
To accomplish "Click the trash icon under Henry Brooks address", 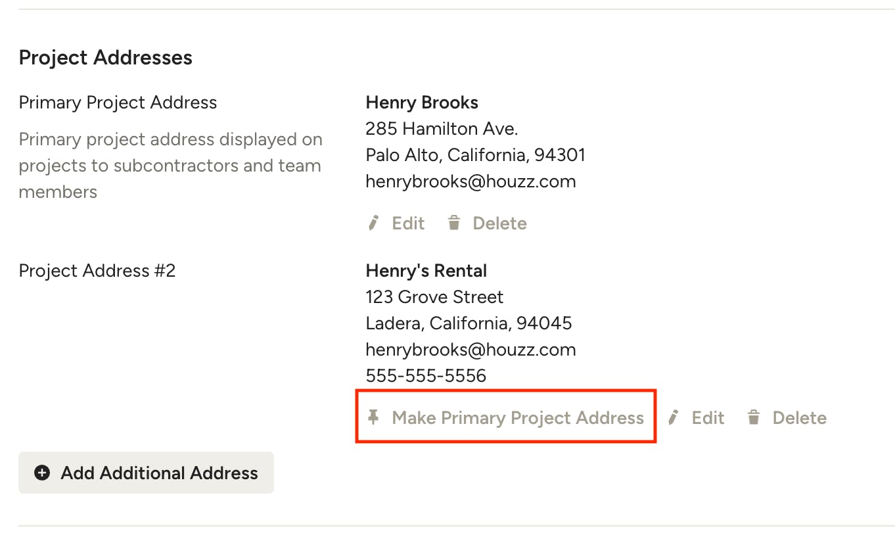I will click(x=453, y=223).
